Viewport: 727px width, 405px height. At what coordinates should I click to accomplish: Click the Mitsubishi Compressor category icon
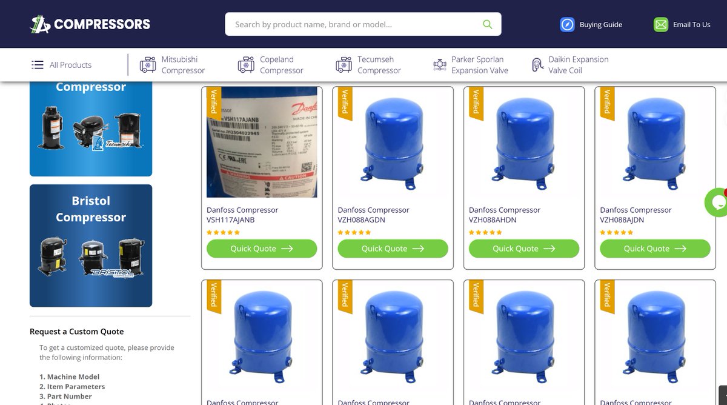coord(148,65)
